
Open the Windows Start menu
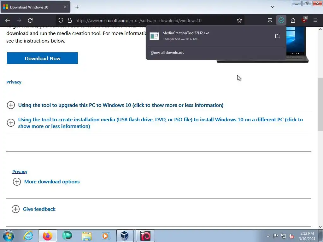(x=8, y=236)
